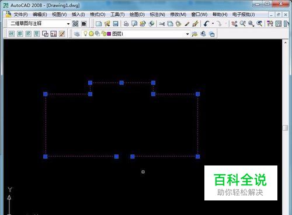This screenshot has width=292, height=215.
Task: Open the DesignCenter icon
Action: pyautogui.click(x=279, y=24)
